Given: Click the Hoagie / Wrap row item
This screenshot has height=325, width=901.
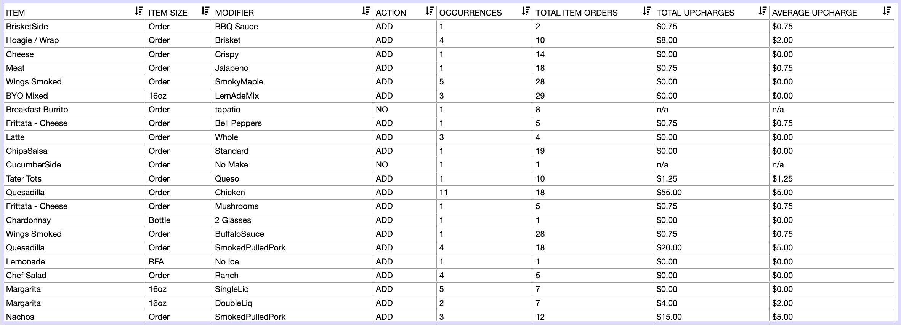Looking at the screenshot, I should pos(32,40).
